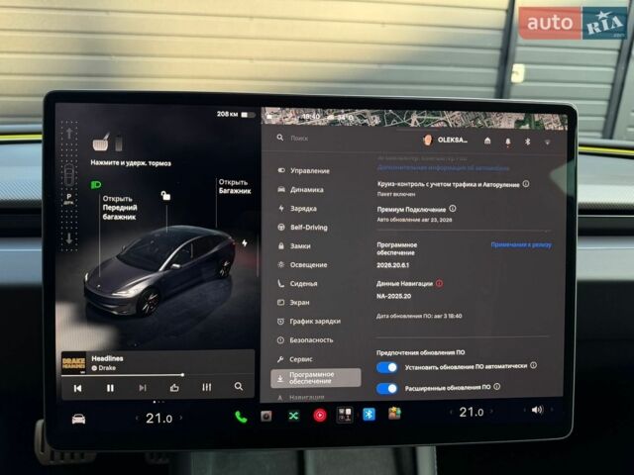
Task: Open additional vehicle information link
Action: (x=443, y=167)
